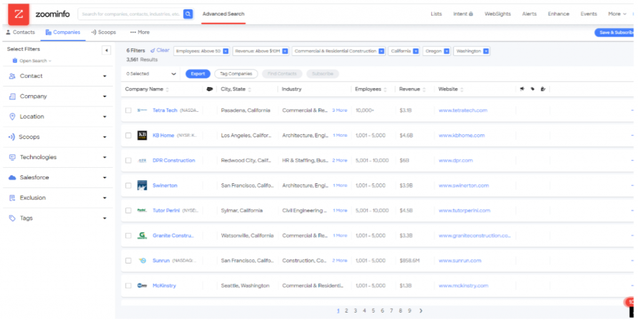Select the McKinstry row checkbox

point(128,286)
